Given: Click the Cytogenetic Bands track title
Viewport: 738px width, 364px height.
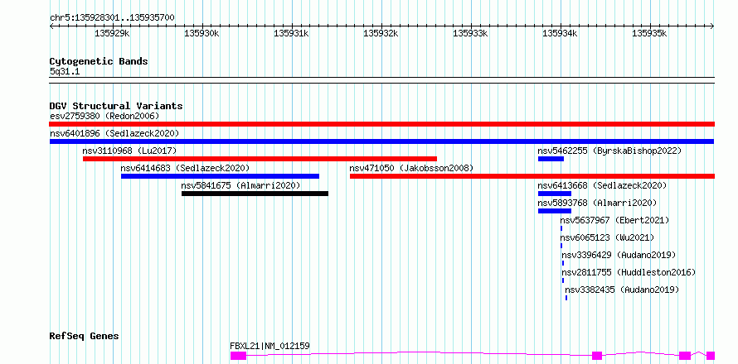Looking at the screenshot, I should (x=99, y=61).
